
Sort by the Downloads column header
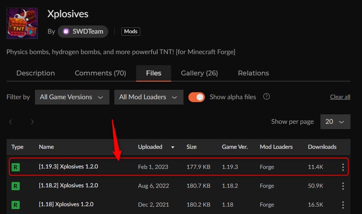click(x=322, y=147)
